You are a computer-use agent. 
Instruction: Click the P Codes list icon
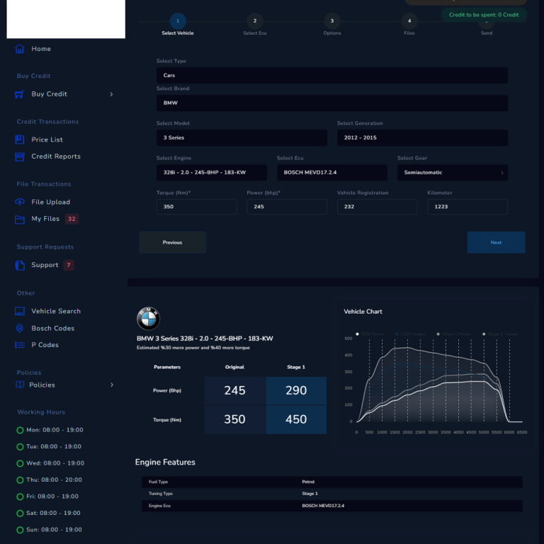(x=20, y=345)
